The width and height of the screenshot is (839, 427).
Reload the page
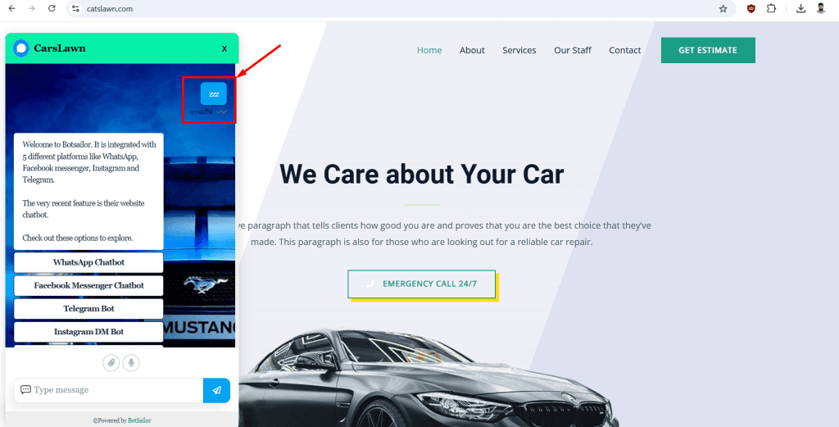(52, 8)
